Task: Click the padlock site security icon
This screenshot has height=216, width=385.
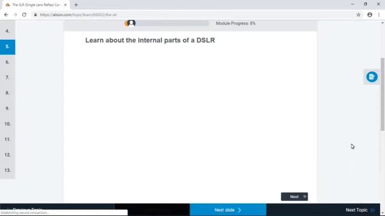Action: 35,14
